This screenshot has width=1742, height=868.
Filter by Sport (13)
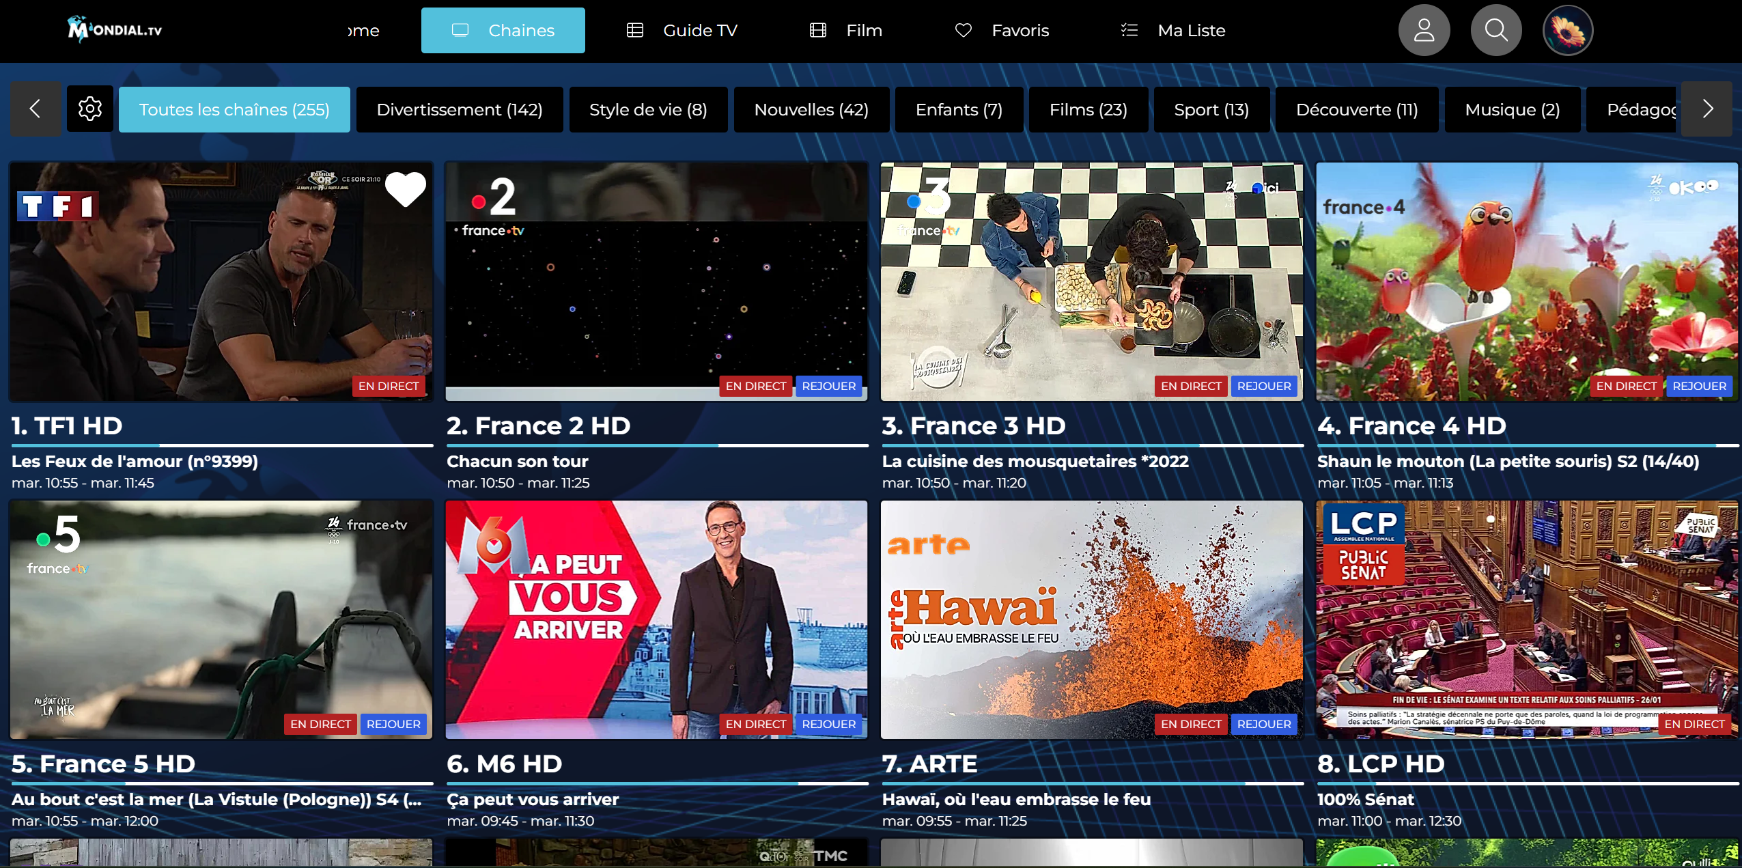tap(1211, 109)
